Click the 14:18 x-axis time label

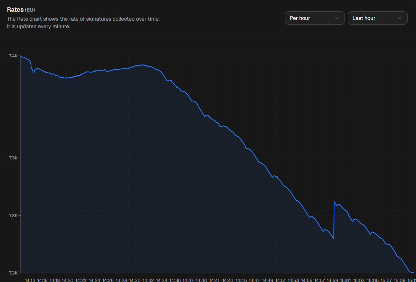coord(55,280)
